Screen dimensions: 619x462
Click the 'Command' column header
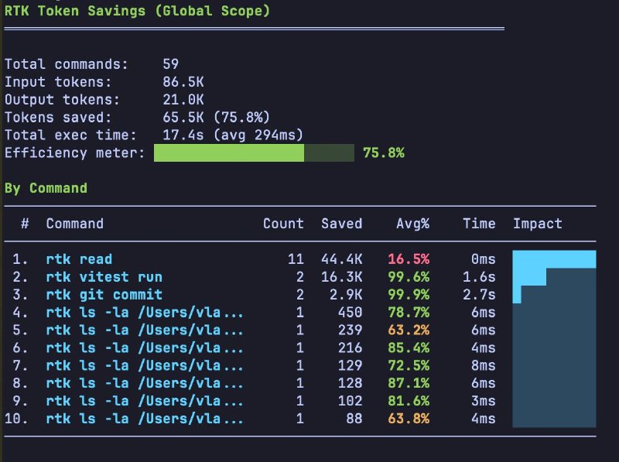75,224
